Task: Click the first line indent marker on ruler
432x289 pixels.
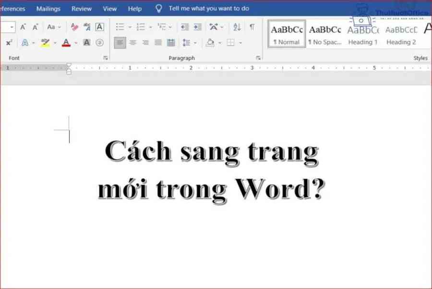Action: 69,65
